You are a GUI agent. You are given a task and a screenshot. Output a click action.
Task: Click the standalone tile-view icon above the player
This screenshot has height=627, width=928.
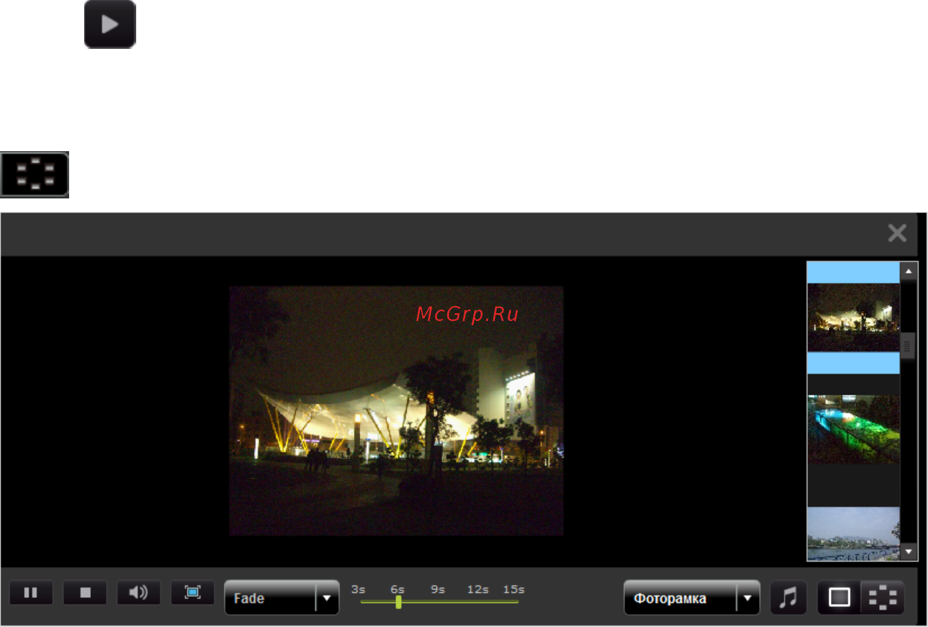34,175
